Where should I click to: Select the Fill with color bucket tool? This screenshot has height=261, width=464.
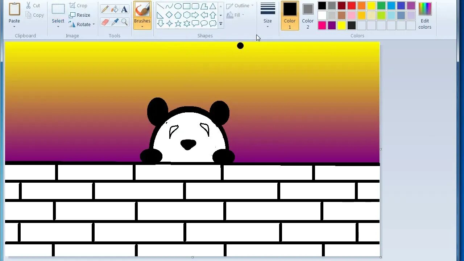pyautogui.click(x=115, y=9)
